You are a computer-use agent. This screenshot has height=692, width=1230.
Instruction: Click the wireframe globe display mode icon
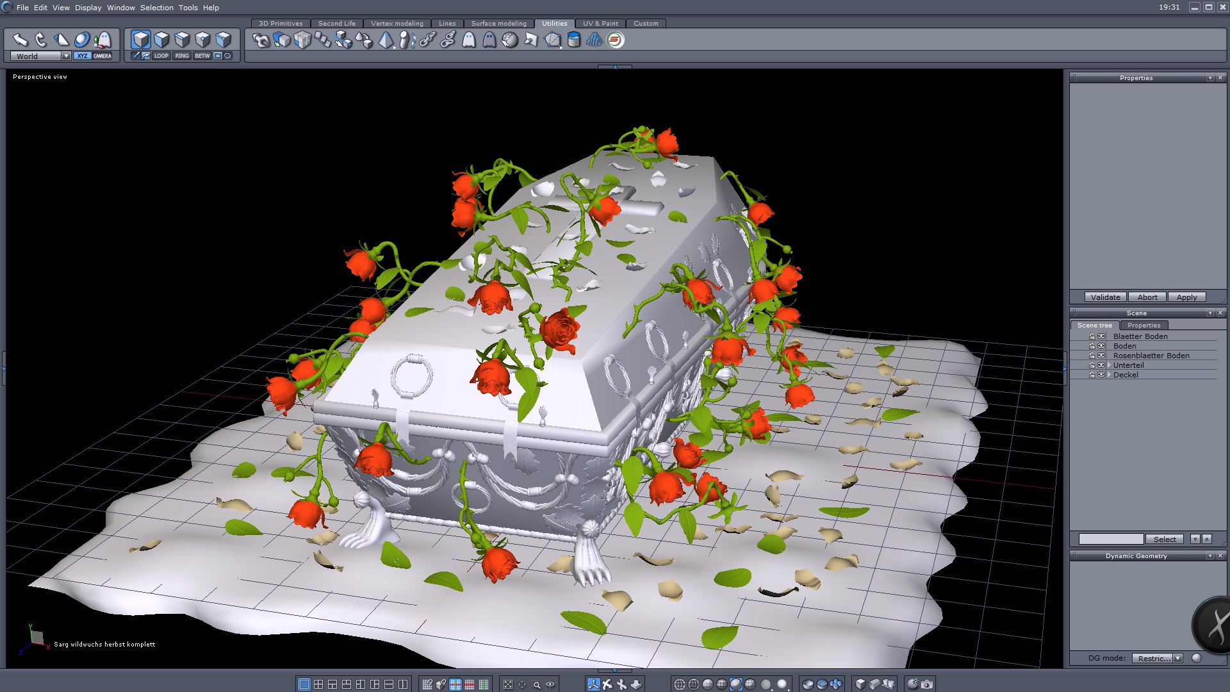coord(680,684)
